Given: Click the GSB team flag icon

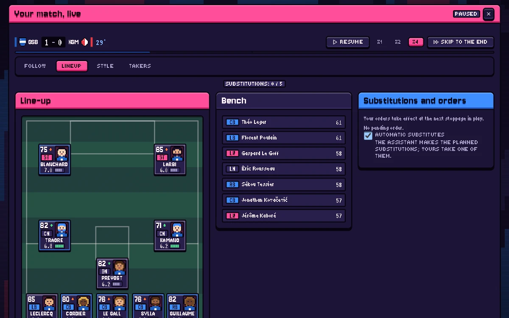Looking at the screenshot, I should (x=23, y=42).
